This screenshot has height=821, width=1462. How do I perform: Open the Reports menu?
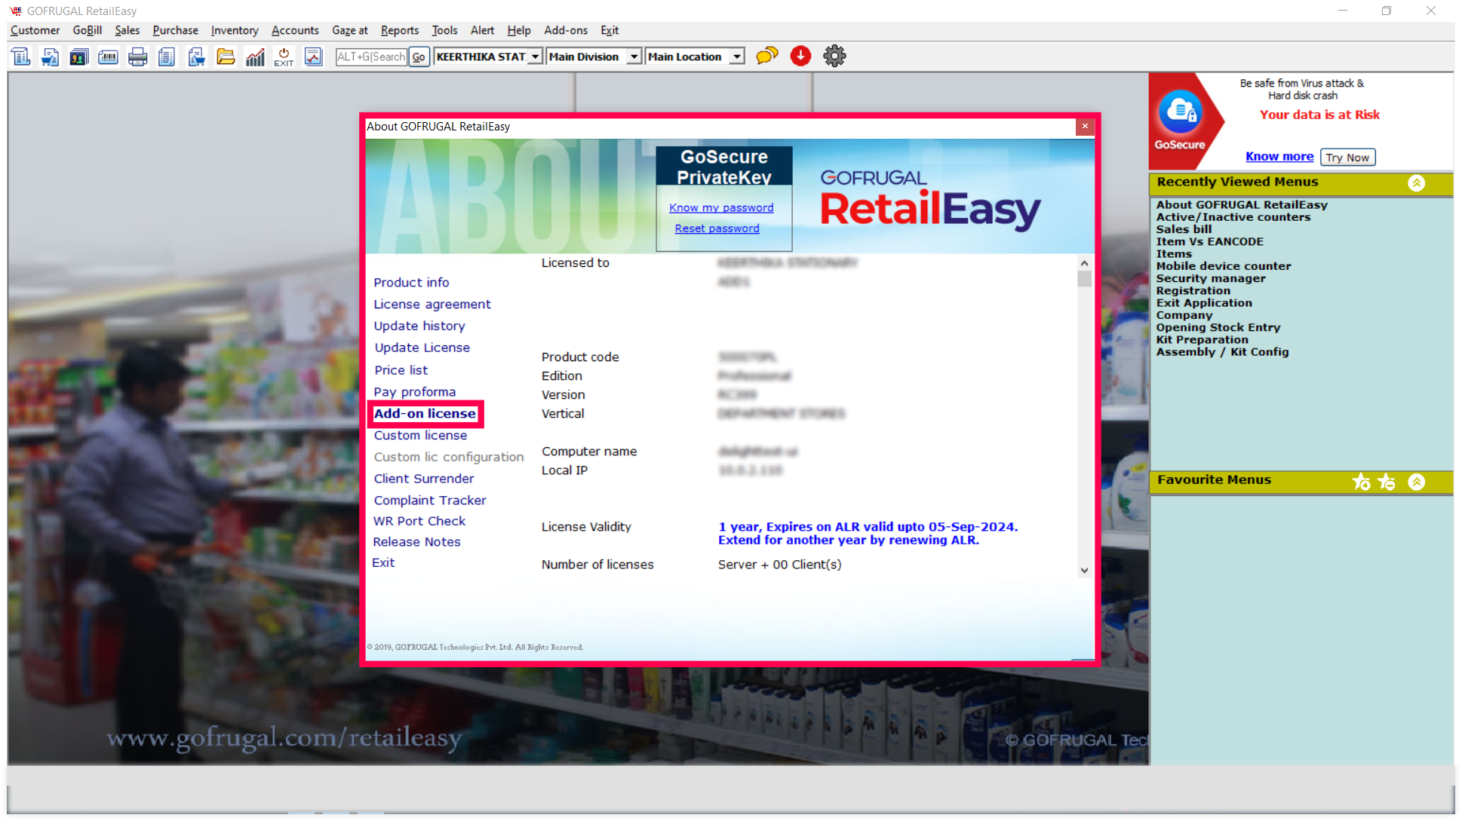click(399, 30)
